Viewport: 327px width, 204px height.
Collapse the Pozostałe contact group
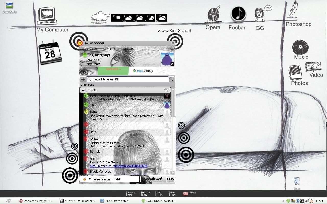coord(83,90)
